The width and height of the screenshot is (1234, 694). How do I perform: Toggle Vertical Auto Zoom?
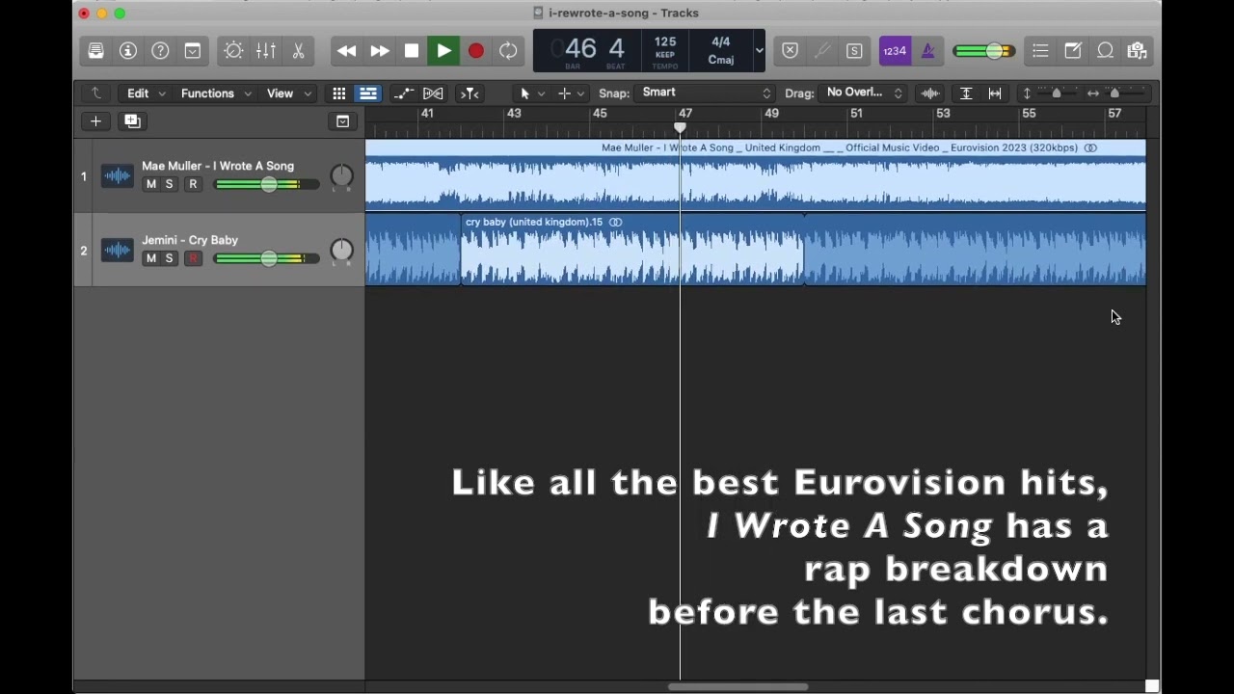tap(966, 93)
